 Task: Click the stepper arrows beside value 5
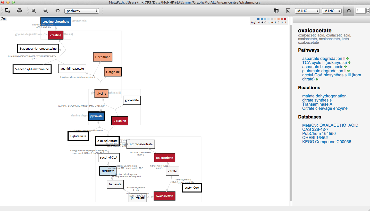[x=368, y=11]
